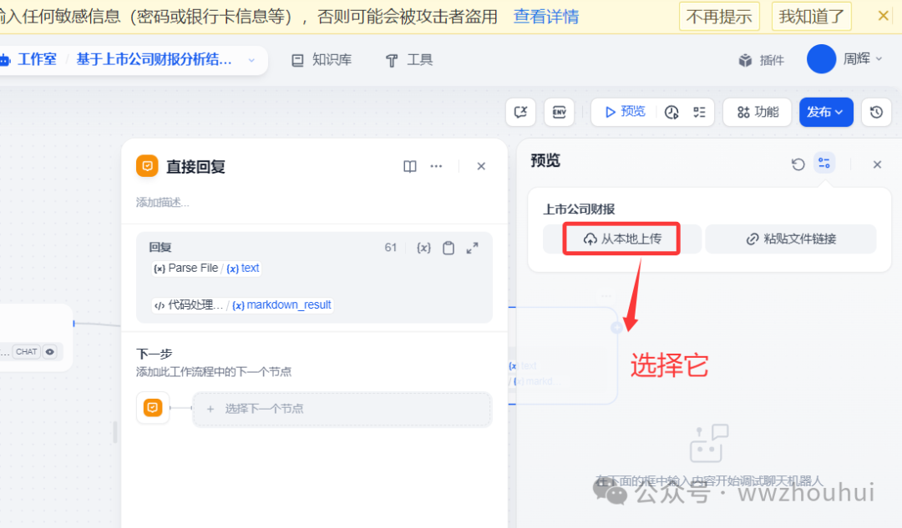Click the 回复 field label
Screen dimensions: 902x528
point(160,248)
